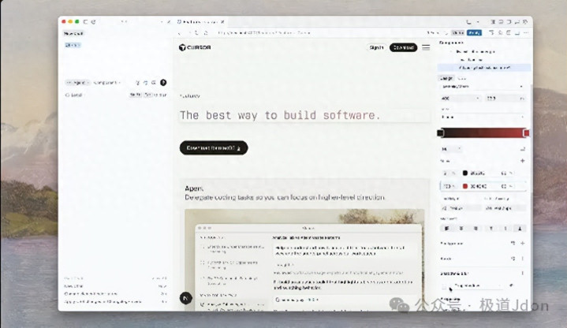Open the last past chat row in sidebar

coord(115,301)
